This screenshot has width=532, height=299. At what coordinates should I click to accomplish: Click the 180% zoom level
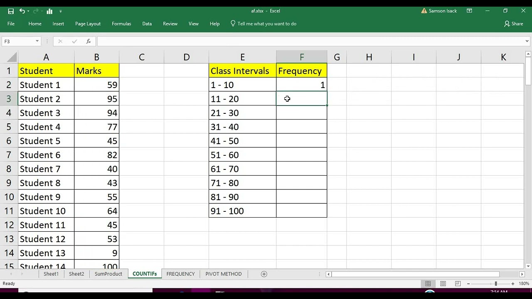[523, 284]
